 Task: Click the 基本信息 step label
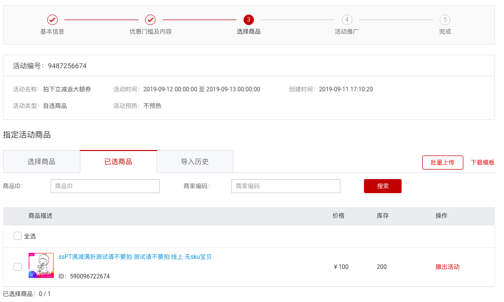(x=52, y=32)
